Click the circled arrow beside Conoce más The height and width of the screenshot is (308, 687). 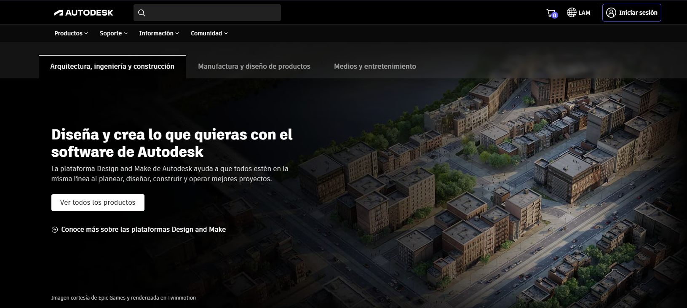[x=55, y=230]
